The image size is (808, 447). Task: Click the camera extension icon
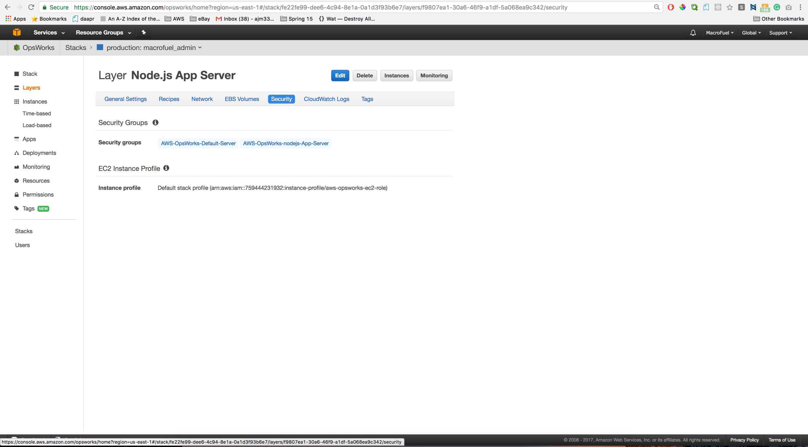pos(789,7)
